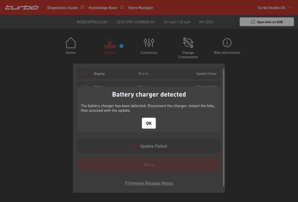Image resolution: width=298 pixels, height=202 pixels.
Task: Click the Home house icon
Action: (x=71, y=43)
